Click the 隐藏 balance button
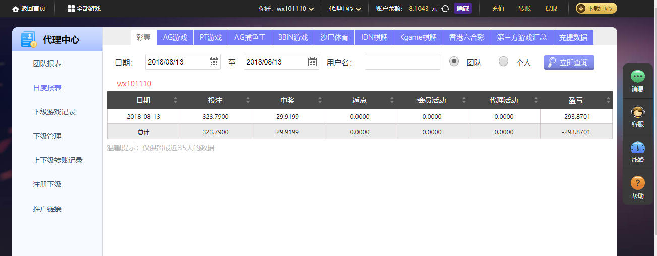The image size is (657, 256). pyautogui.click(x=463, y=9)
